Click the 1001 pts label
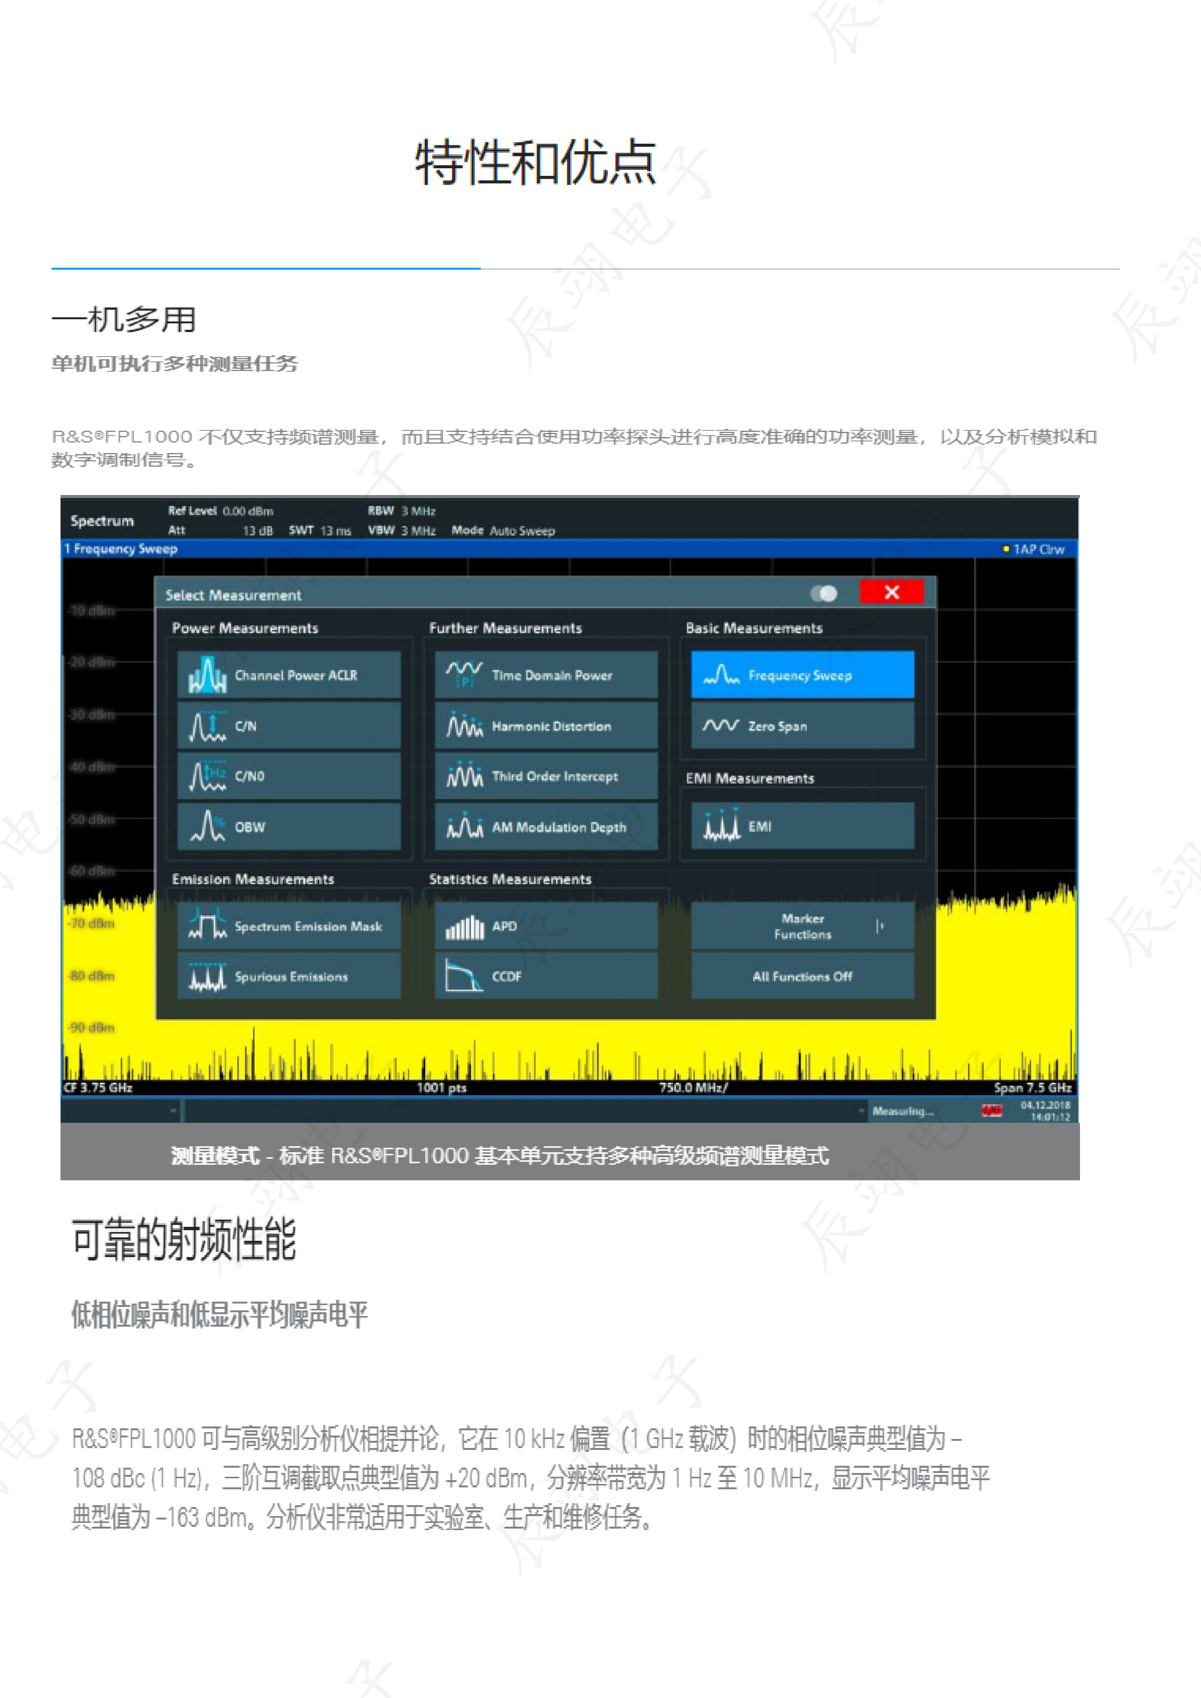Image resolution: width=1201 pixels, height=1698 pixels. [x=441, y=1087]
